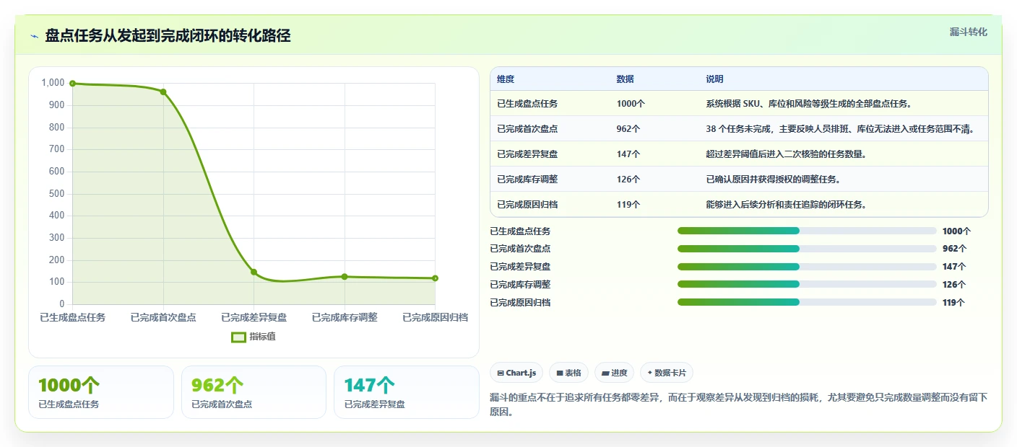
Task: Click the lightning icon beside the panel title
Action: click(34, 36)
